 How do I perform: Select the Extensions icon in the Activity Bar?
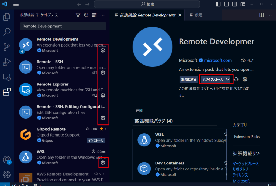(x=7, y=92)
